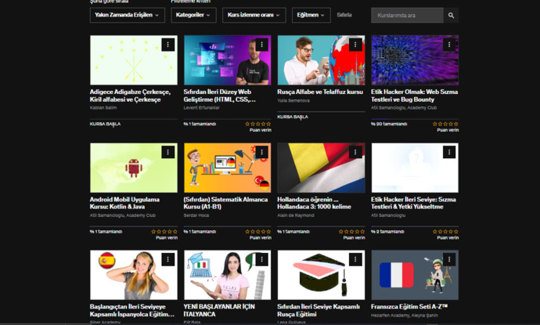Open title Android Mobil Uygulama Kursu: Kotlin & Java
The height and width of the screenshot is (325, 540).
click(124, 203)
